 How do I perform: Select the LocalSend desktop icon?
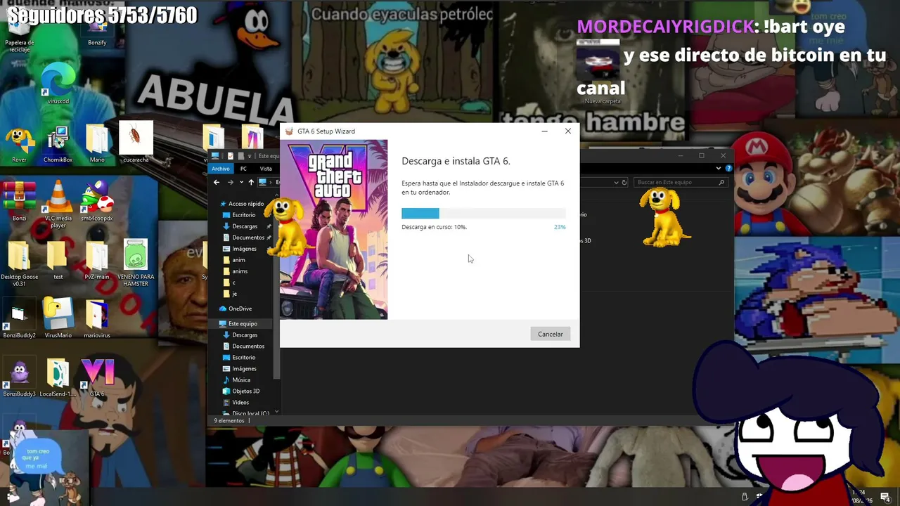click(x=58, y=378)
